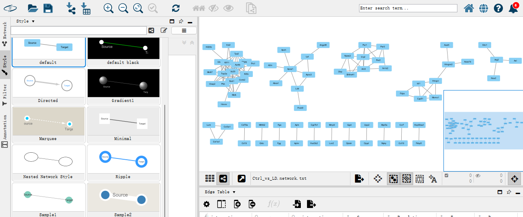
Task: Zoom in on the network
Action: [x=108, y=8]
